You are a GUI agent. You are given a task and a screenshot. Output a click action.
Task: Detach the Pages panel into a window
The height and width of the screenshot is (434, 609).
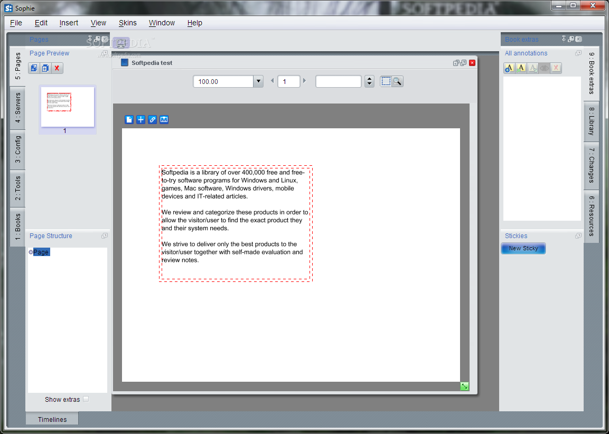click(98, 39)
